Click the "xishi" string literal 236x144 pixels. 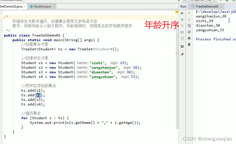tap(97, 63)
